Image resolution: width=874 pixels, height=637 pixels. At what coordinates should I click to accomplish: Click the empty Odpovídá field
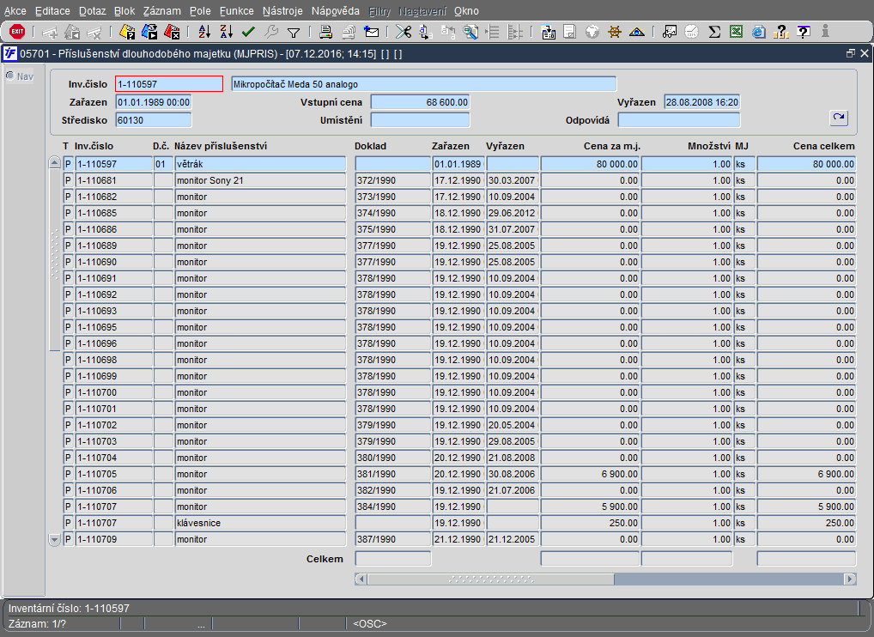pyautogui.click(x=679, y=120)
